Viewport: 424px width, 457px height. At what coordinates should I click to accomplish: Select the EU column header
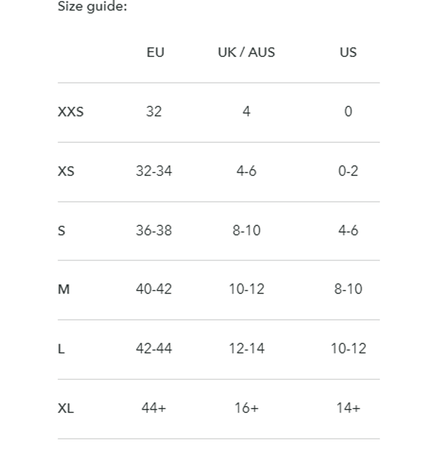155,52
